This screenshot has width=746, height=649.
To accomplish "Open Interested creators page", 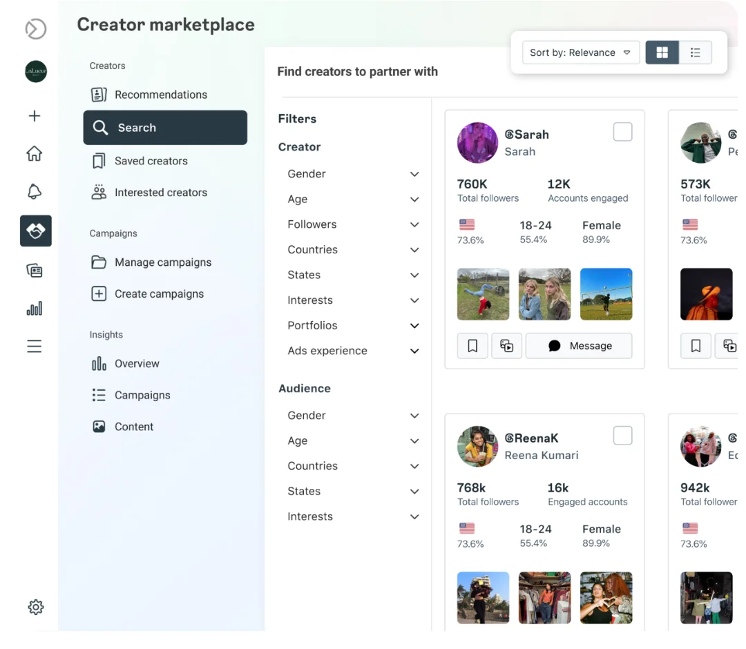I will point(161,193).
